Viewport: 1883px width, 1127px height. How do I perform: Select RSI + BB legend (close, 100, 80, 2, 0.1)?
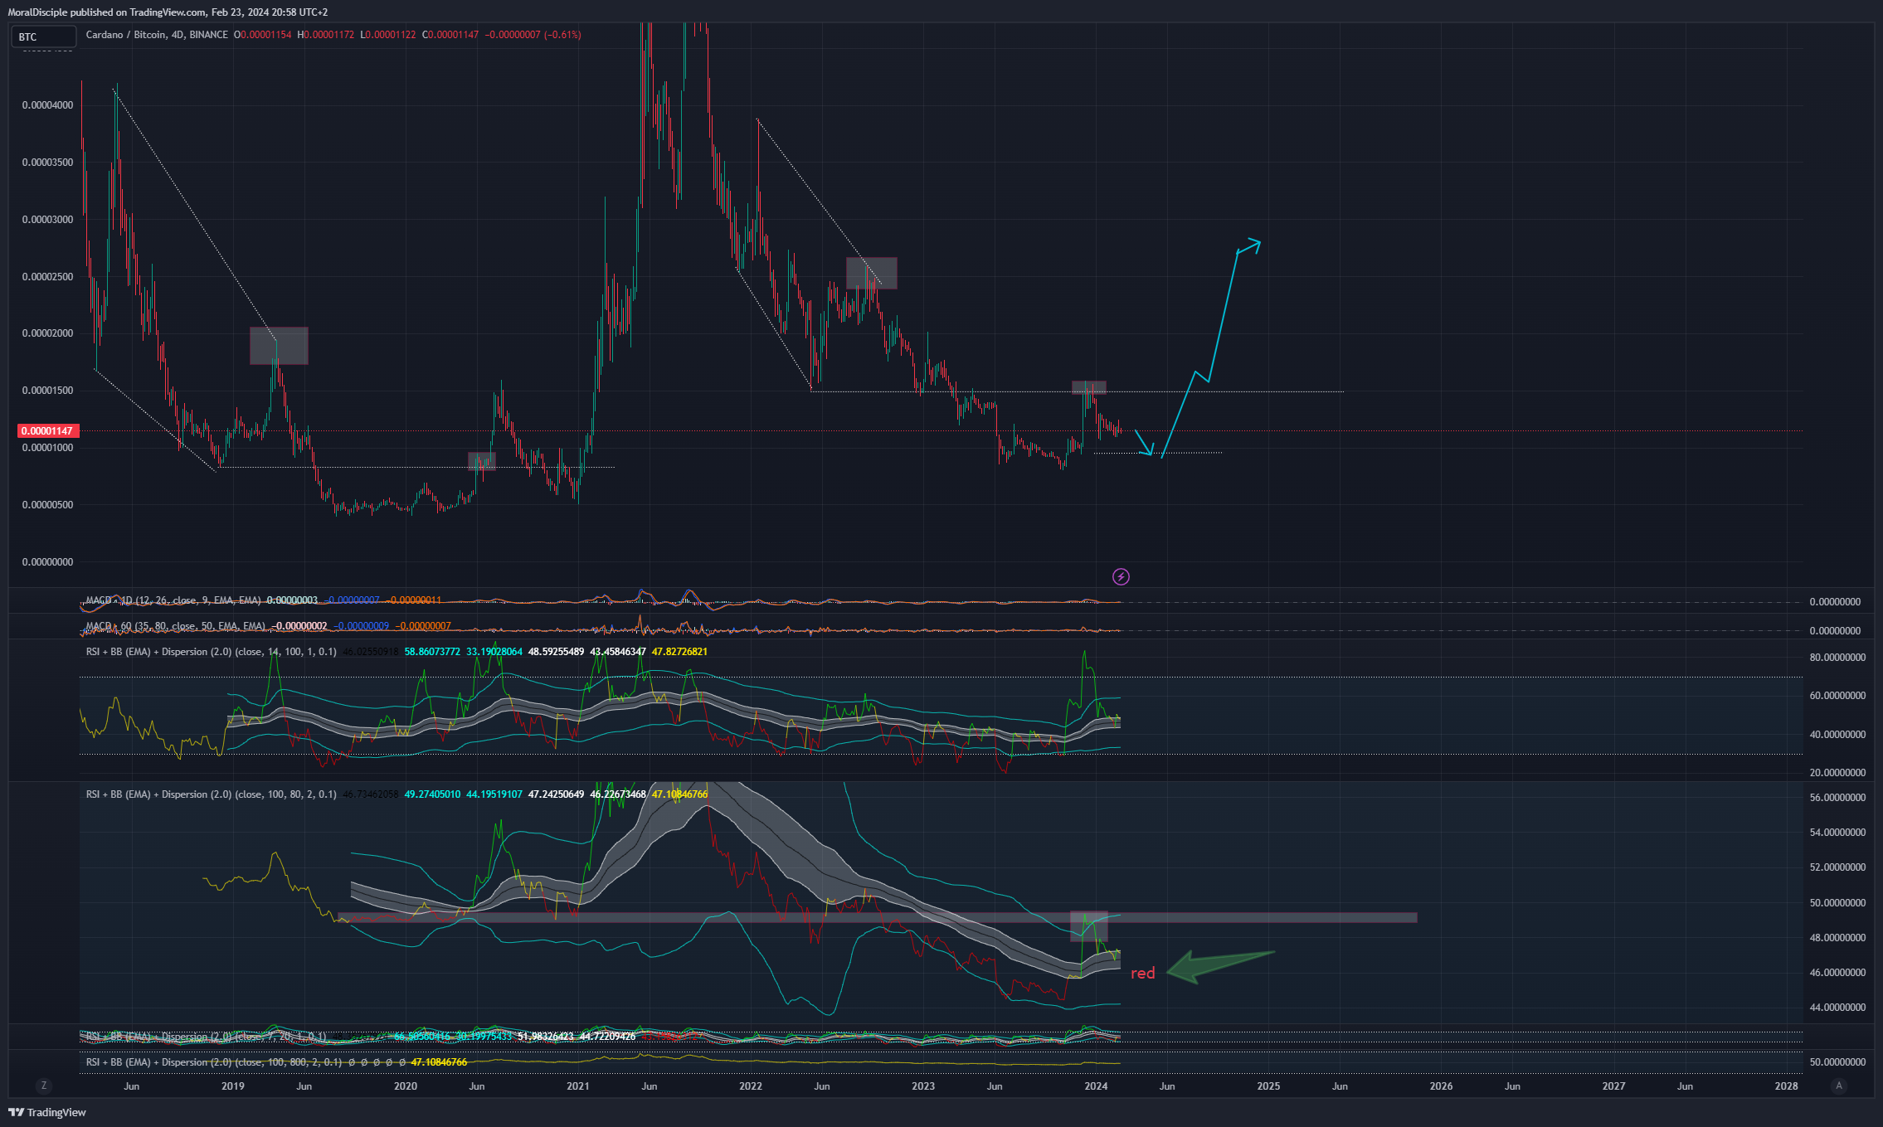point(212,794)
